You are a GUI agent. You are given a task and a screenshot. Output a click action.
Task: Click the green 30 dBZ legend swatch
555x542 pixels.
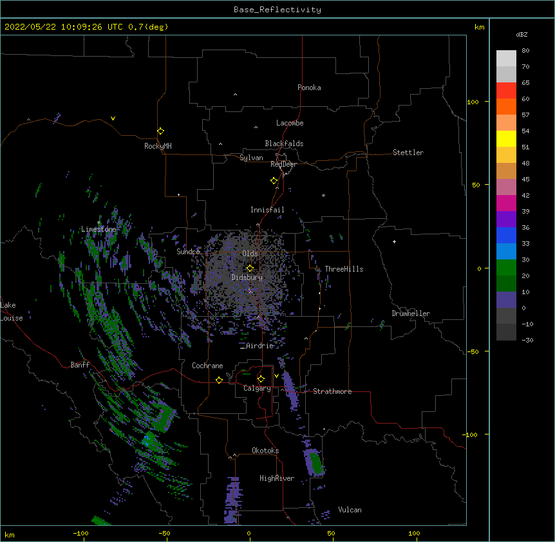506,268
